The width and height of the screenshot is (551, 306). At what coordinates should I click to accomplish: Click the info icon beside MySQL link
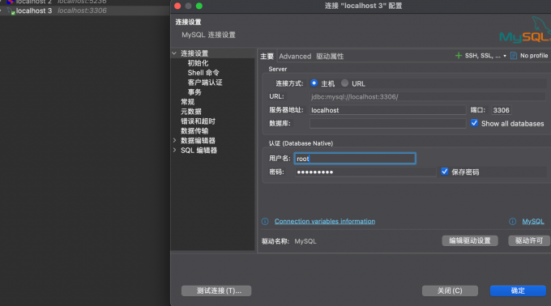click(x=512, y=222)
